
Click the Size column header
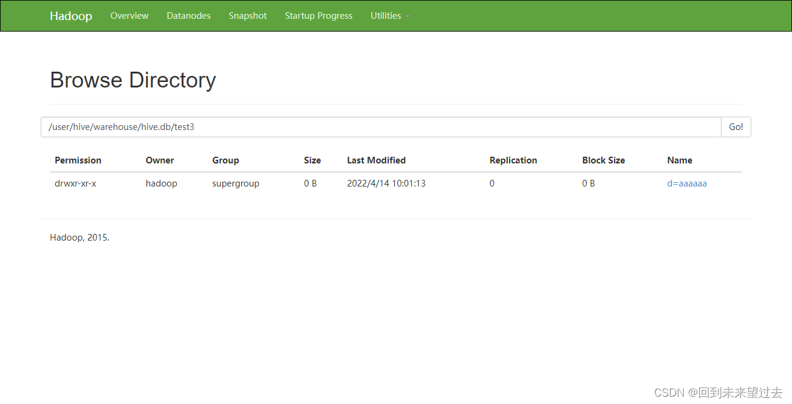tap(312, 160)
